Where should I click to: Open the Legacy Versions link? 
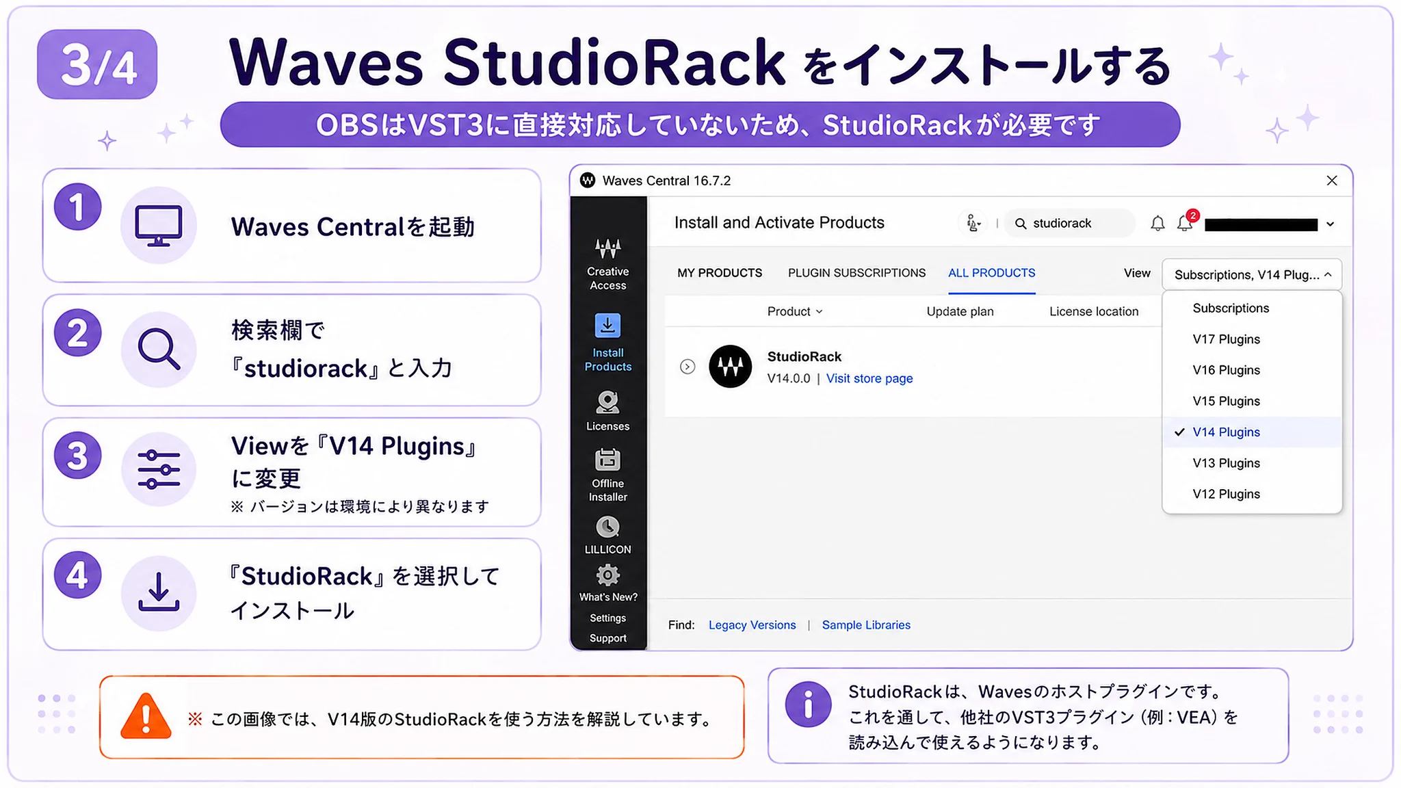[x=752, y=625]
